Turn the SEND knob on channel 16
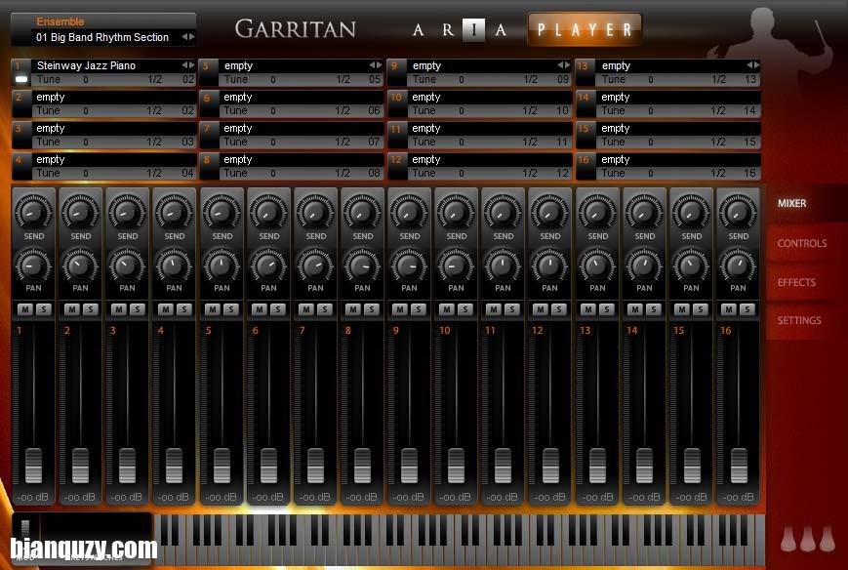Image resolution: width=848 pixels, height=570 pixels. point(738,212)
